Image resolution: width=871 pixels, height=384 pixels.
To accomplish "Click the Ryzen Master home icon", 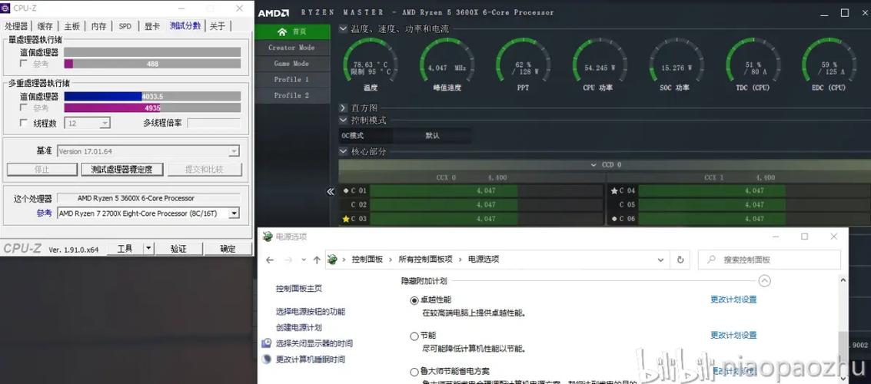I will pos(282,31).
